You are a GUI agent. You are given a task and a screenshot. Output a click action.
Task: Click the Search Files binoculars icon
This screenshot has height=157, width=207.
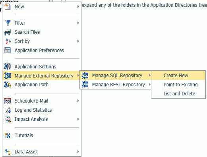pyautogui.click(x=8, y=32)
